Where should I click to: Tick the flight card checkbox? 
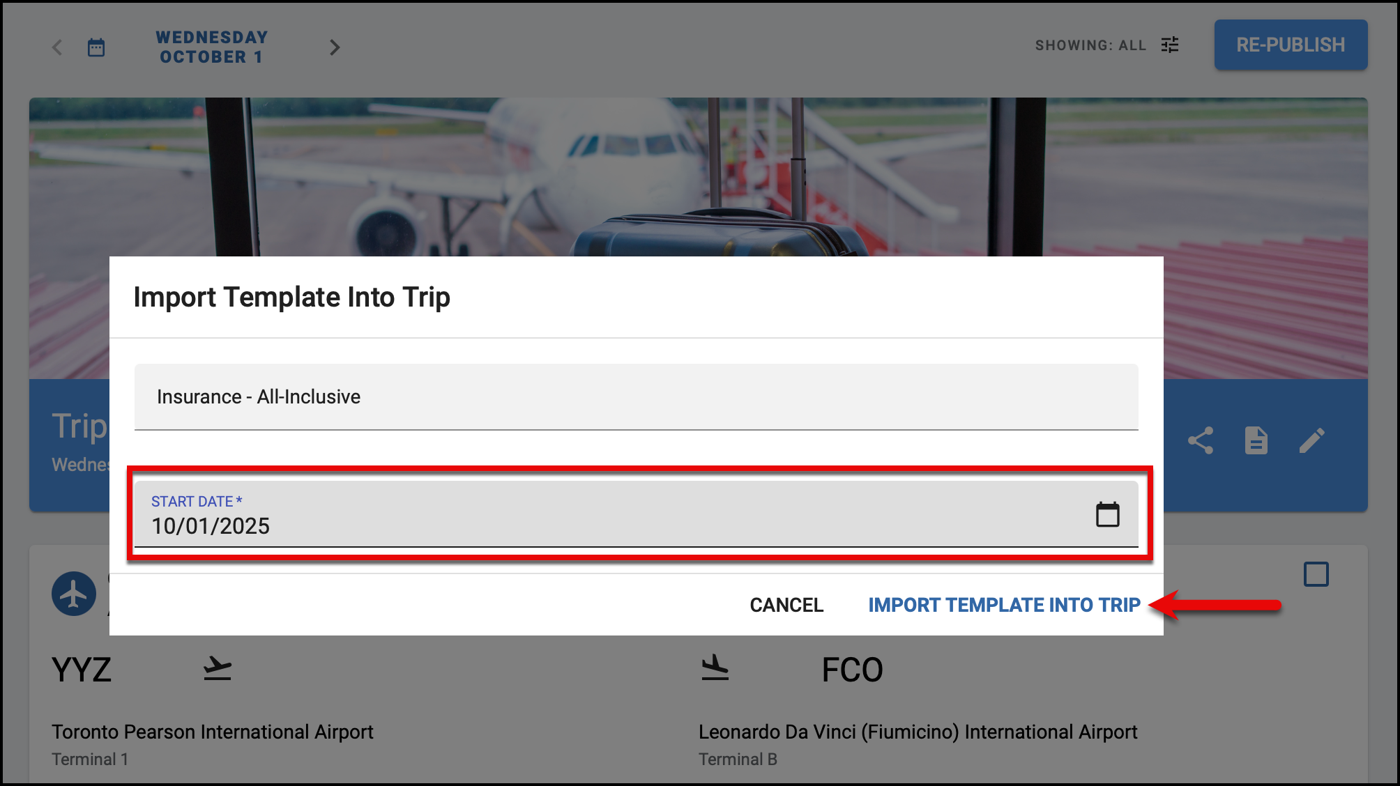(x=1316, y=574)
